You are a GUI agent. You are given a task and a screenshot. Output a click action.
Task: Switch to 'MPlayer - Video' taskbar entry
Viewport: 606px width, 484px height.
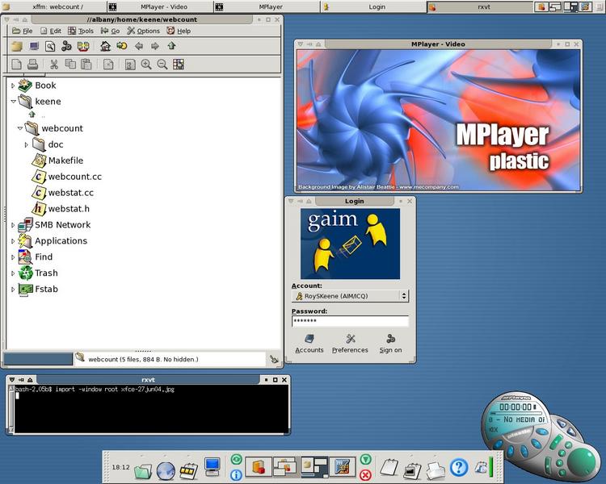(160, 6)
